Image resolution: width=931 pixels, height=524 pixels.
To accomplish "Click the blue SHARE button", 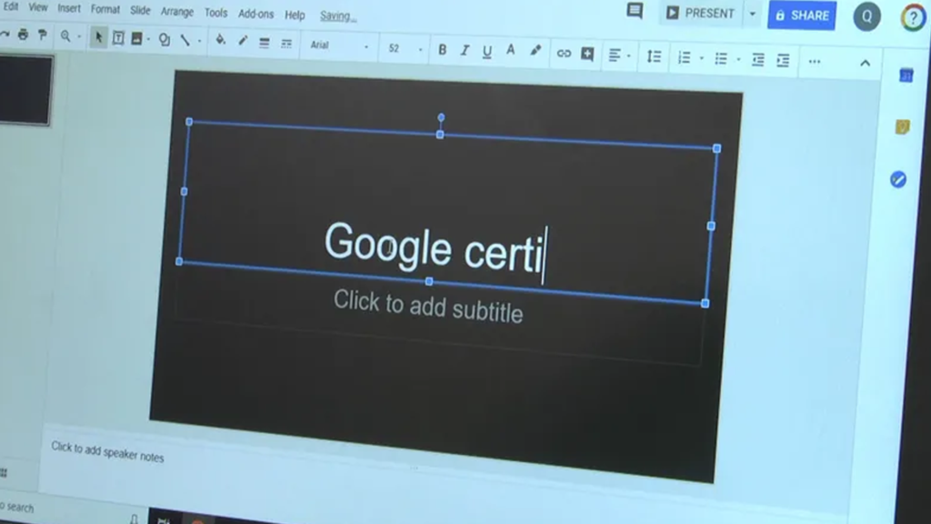I will pos(802,15).
